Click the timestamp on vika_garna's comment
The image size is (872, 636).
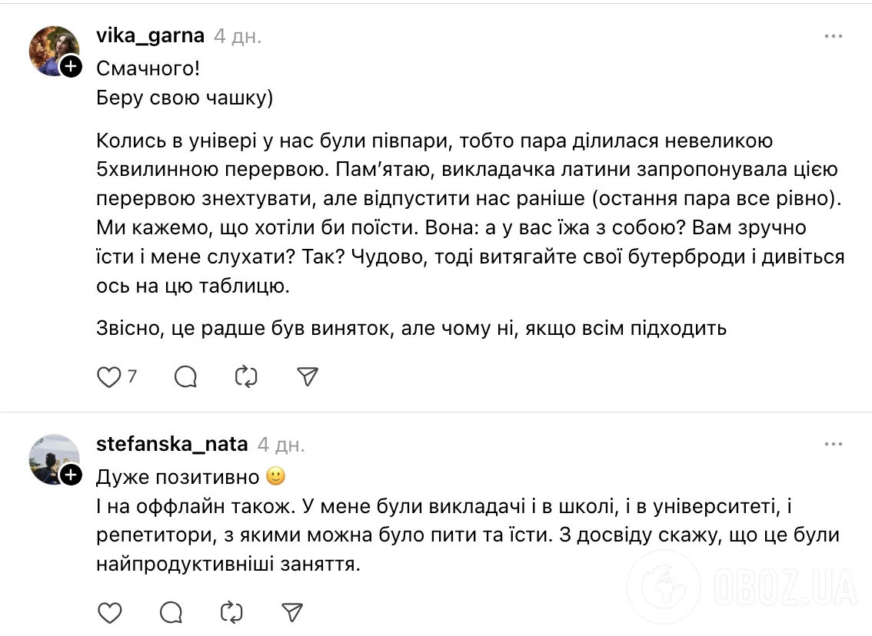pos(238,35)
